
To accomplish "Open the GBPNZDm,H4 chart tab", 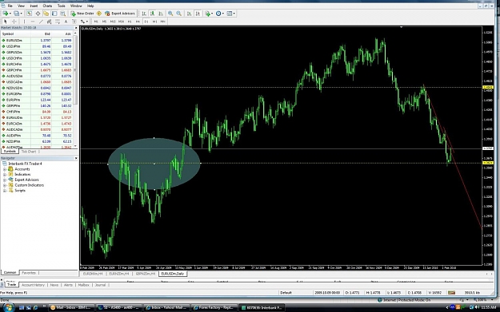I will (146, 274).
